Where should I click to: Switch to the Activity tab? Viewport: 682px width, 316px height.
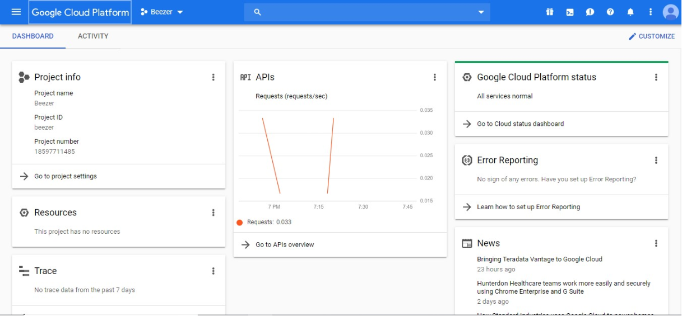click(93, 36)
